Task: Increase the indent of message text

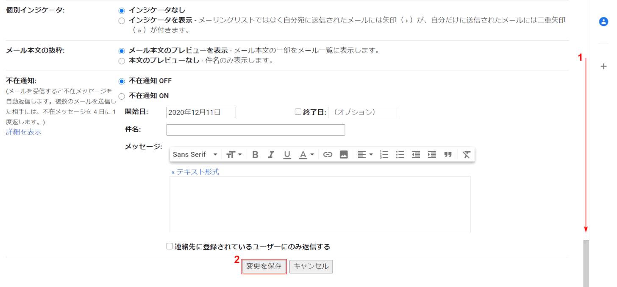Action: [x=432, y=155]
